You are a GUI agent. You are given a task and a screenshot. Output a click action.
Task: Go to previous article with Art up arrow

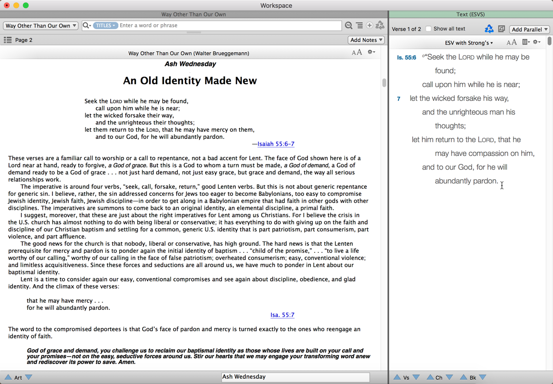[x=8, y=377]
